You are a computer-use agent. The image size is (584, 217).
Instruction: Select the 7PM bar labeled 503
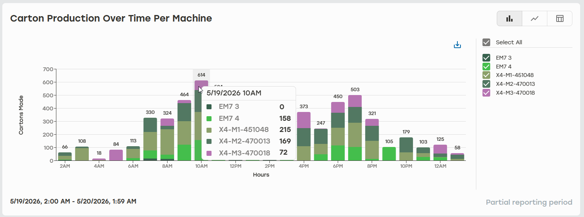pos(355,128)
